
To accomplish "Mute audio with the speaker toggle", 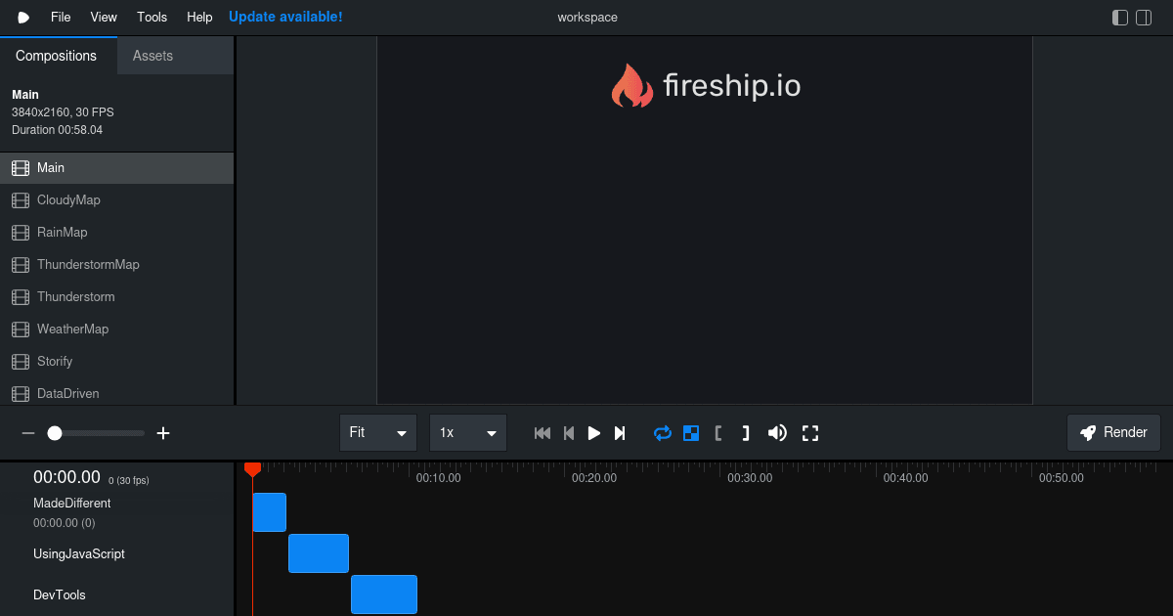I will tap(777, 432).
